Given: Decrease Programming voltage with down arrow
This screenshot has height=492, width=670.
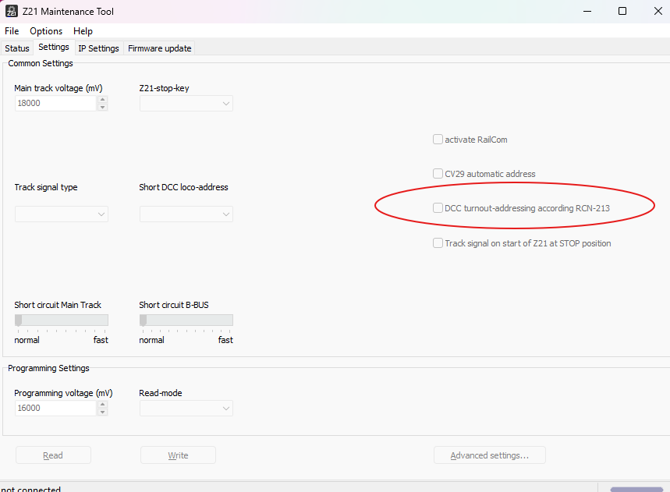Looking at the screenshot, I should coord(102,412).
